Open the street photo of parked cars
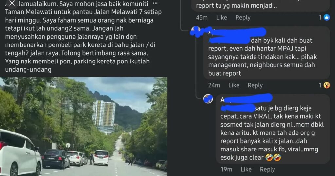This screenshot has height=176, width=335. pos(84,127)
